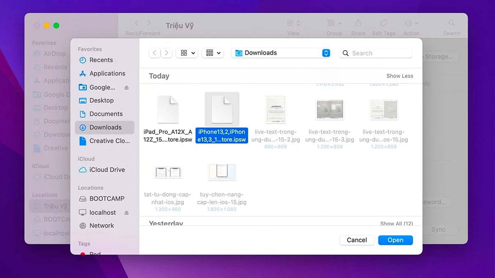
Task: Expand the Downloads location popup menu
Action: pos(326,53)
